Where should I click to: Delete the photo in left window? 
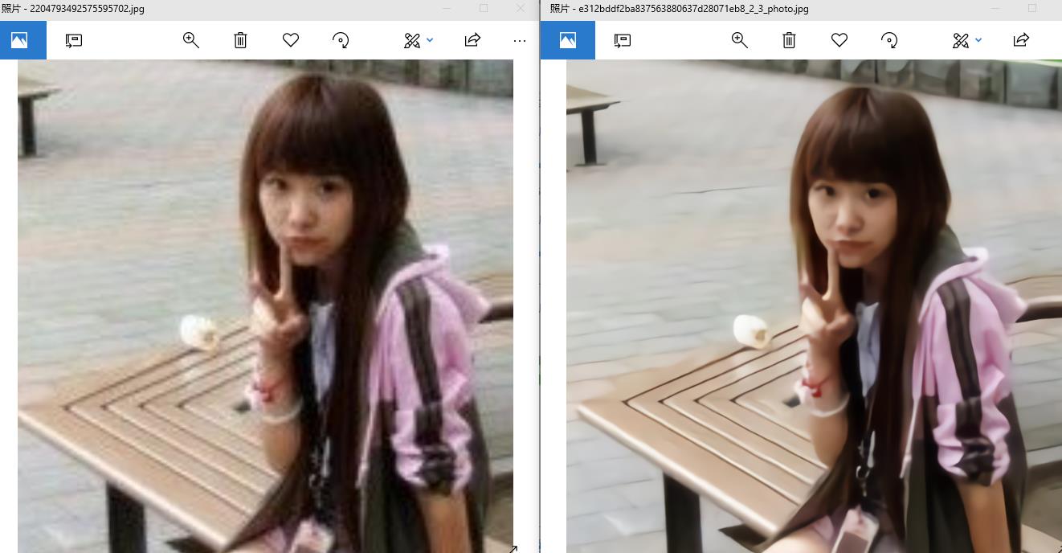coord(240,40)
